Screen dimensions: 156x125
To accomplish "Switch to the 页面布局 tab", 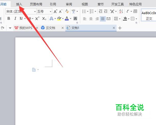I will pos(36,4).
